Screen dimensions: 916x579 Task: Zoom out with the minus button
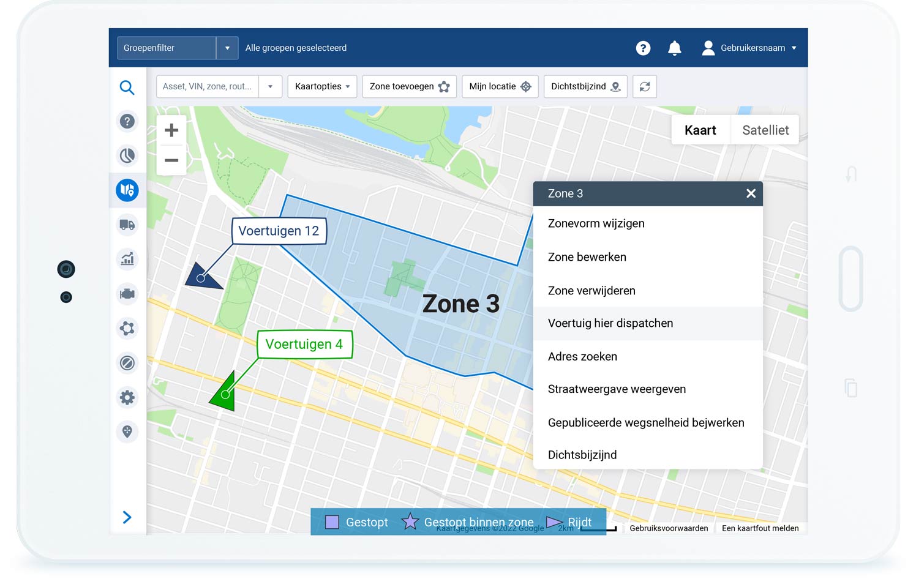coord(171,160)
